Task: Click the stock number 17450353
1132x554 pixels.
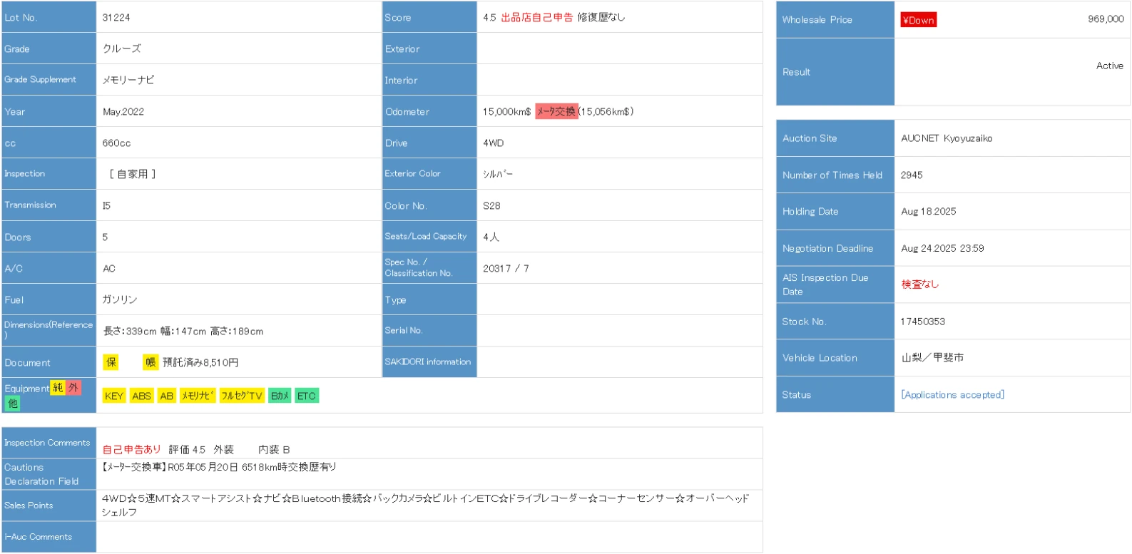Action: pos(922,322)
